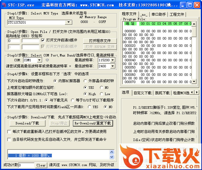The height and width of the screenshot is (170, 202).
Task: Click the disabled EEPROM clear buffer checkbox
Action: click(x=43, y=47)
